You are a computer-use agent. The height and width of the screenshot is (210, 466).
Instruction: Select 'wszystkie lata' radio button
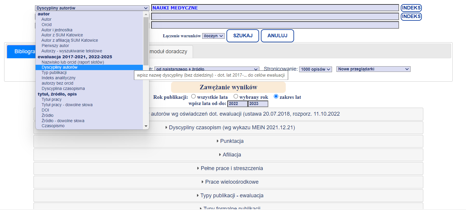tap(194, 96)
